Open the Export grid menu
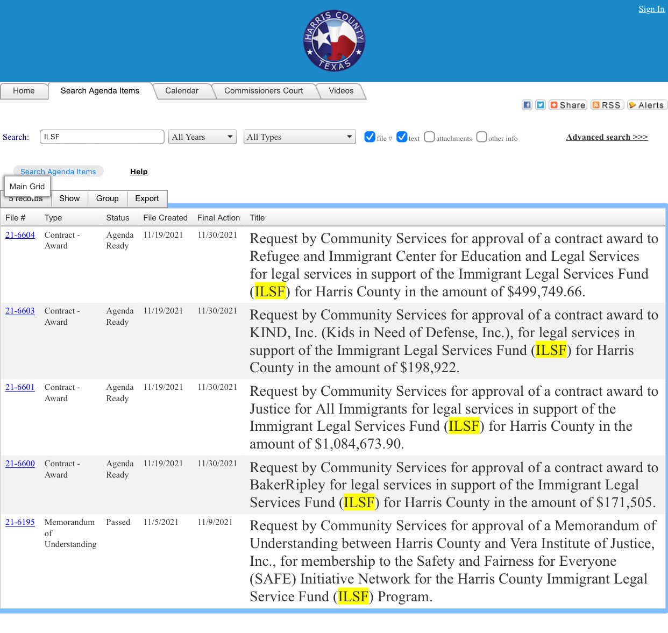The width and height of the screenshot is (668, 633). pyautogui.click(x=147, y=198)
